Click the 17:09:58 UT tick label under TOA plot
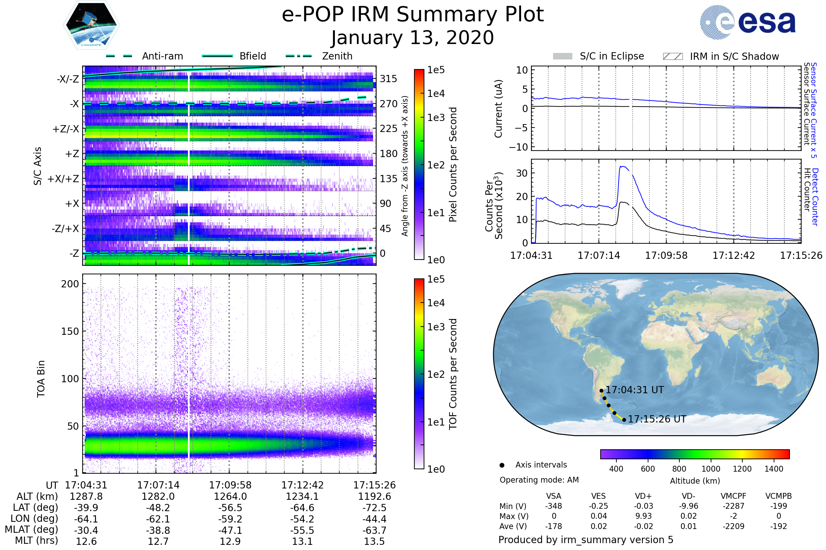Image resolution: width=826 pixels, height=550 pixels. click(x=230, y=485)
